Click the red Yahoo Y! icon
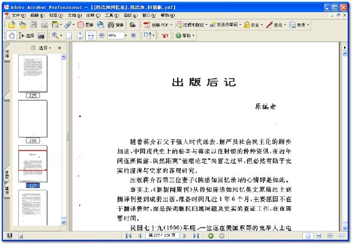This screenshot has height=245, width=353. pos(165,35)
